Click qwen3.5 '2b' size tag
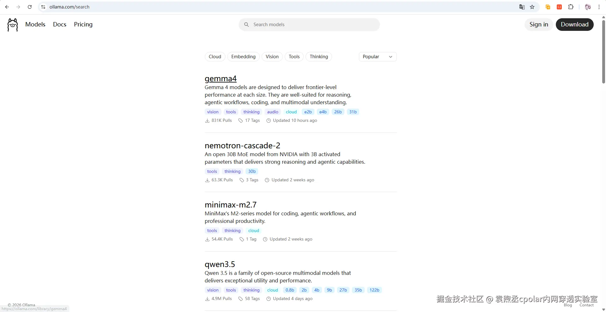This screenshot has height=312, width=606. 304,290
